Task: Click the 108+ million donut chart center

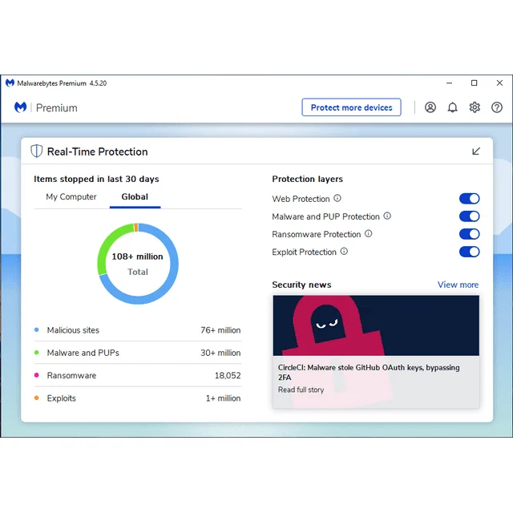Action: [x=138, y=264]
